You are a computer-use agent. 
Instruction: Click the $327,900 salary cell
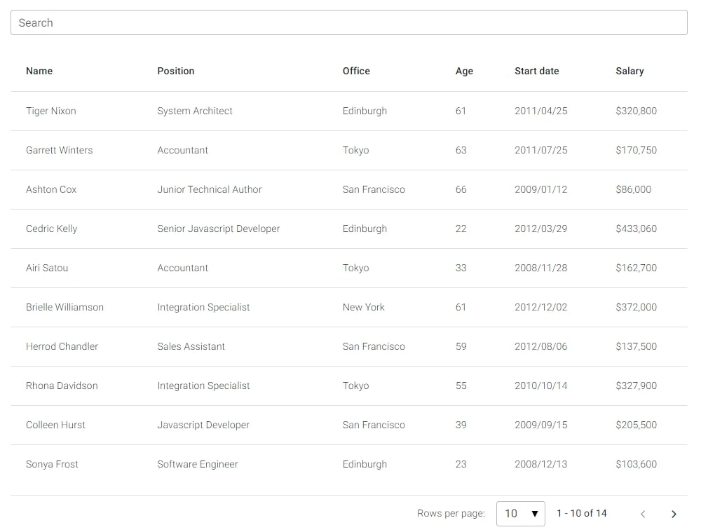click(x=637, y=386)
